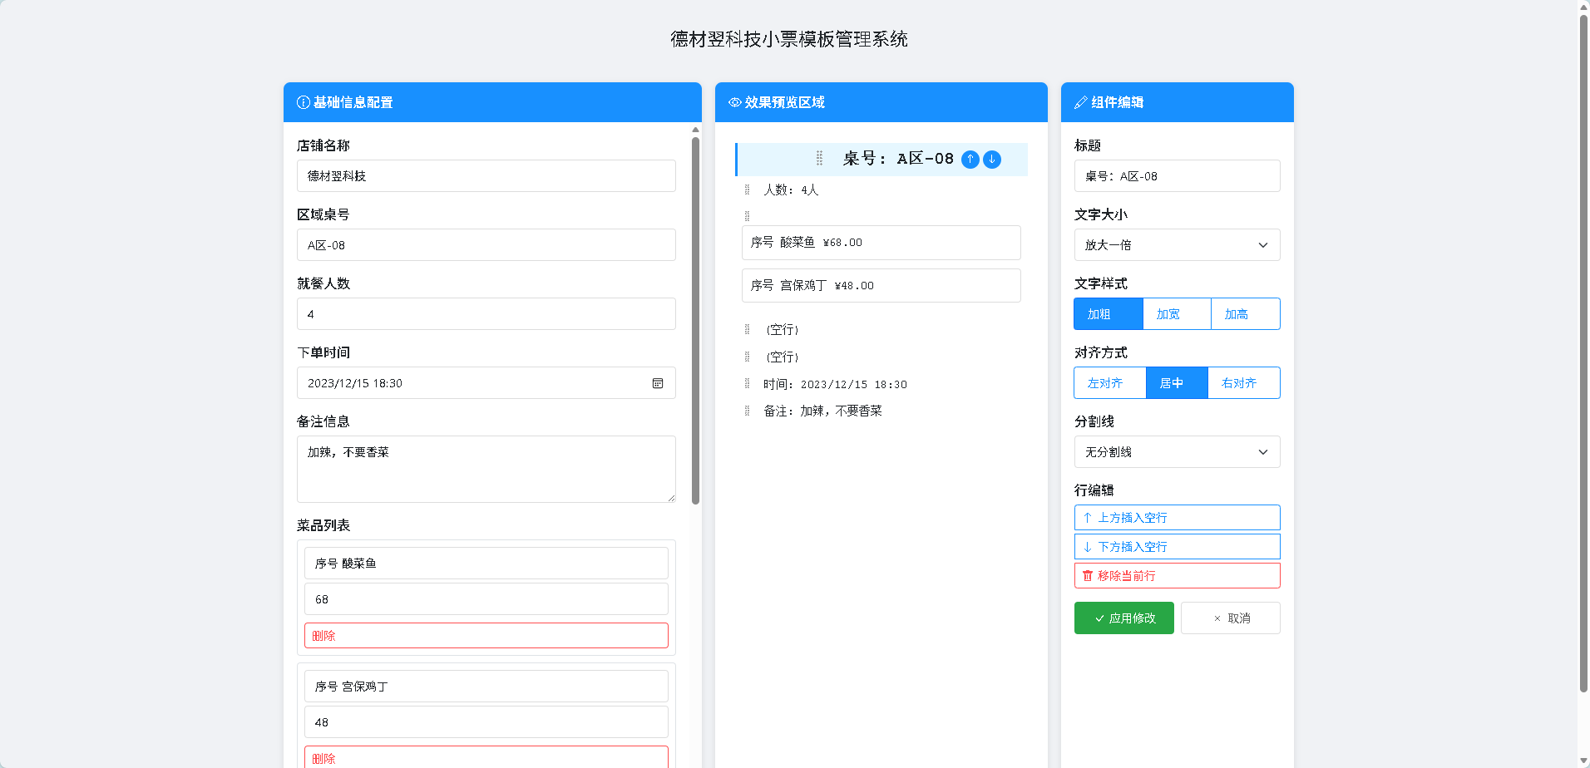Toggle 加宽 text style
Viewport: 1590px width, 768px height.
pos(1176,314)
